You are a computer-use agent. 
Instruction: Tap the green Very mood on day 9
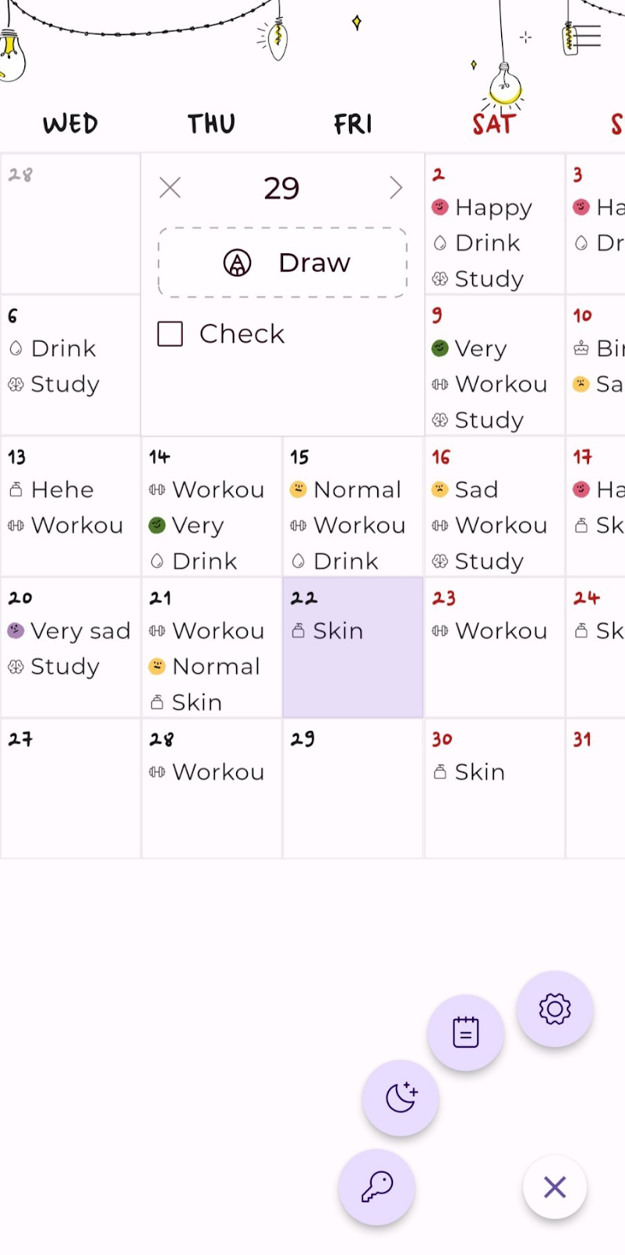pyautogui.click(x=471, y=348)
